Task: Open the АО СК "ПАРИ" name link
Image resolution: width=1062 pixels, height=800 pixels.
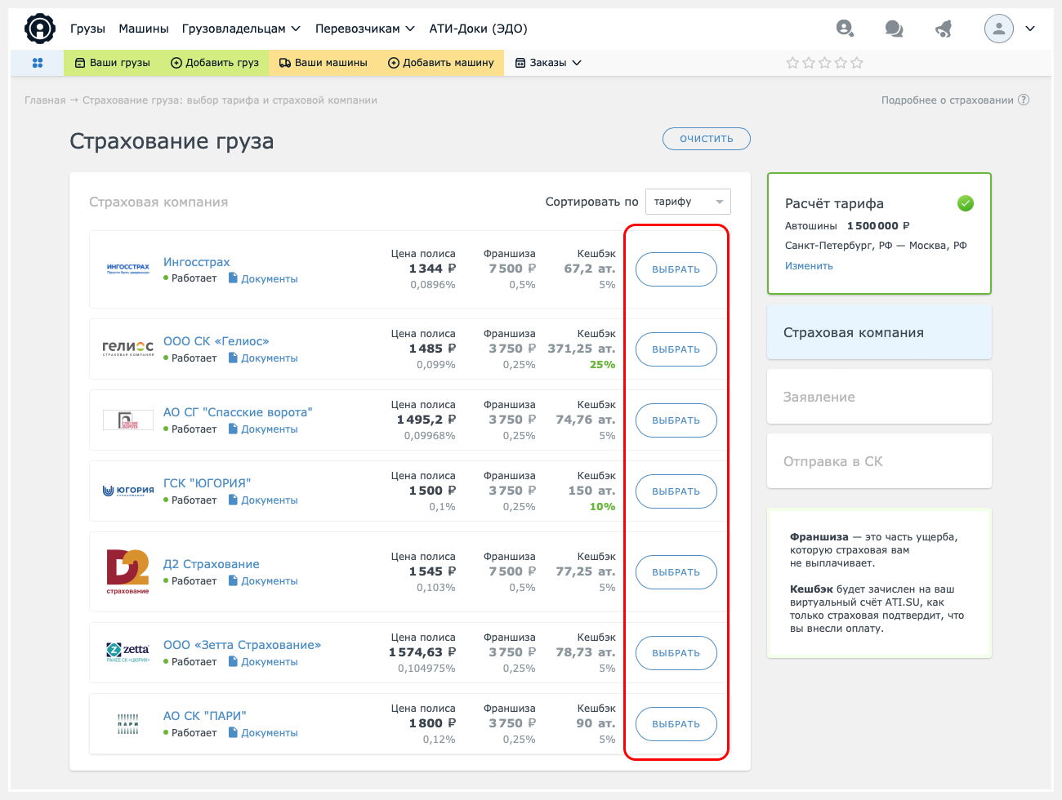Action: [205, 716]
